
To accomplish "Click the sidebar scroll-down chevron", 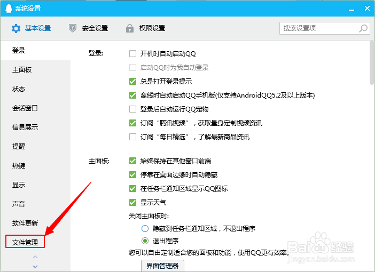I will click(x=35, y=267).
